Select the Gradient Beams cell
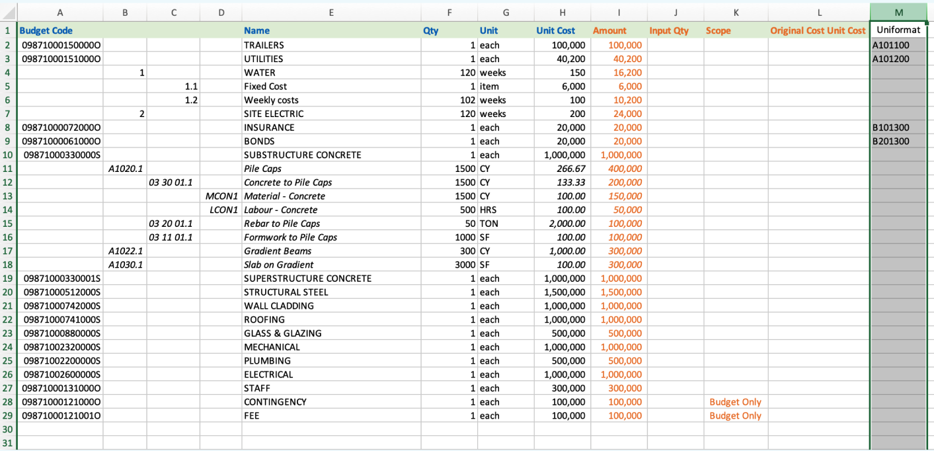Image resolution: width=934 pixels, height=451 pixels. tap(331, 251)
